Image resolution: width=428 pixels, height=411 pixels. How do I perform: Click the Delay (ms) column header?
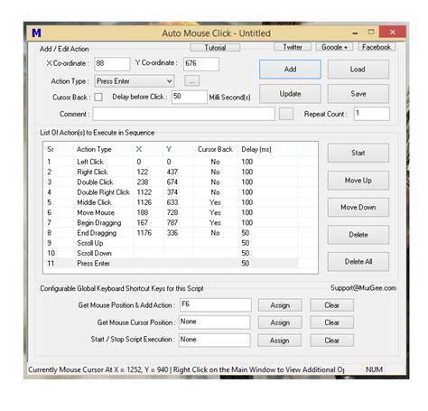click(267, 149)
